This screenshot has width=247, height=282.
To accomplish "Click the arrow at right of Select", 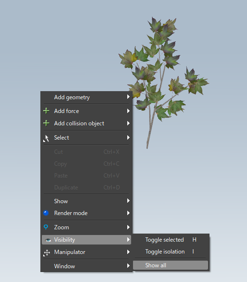I will (x=128, y=137).
